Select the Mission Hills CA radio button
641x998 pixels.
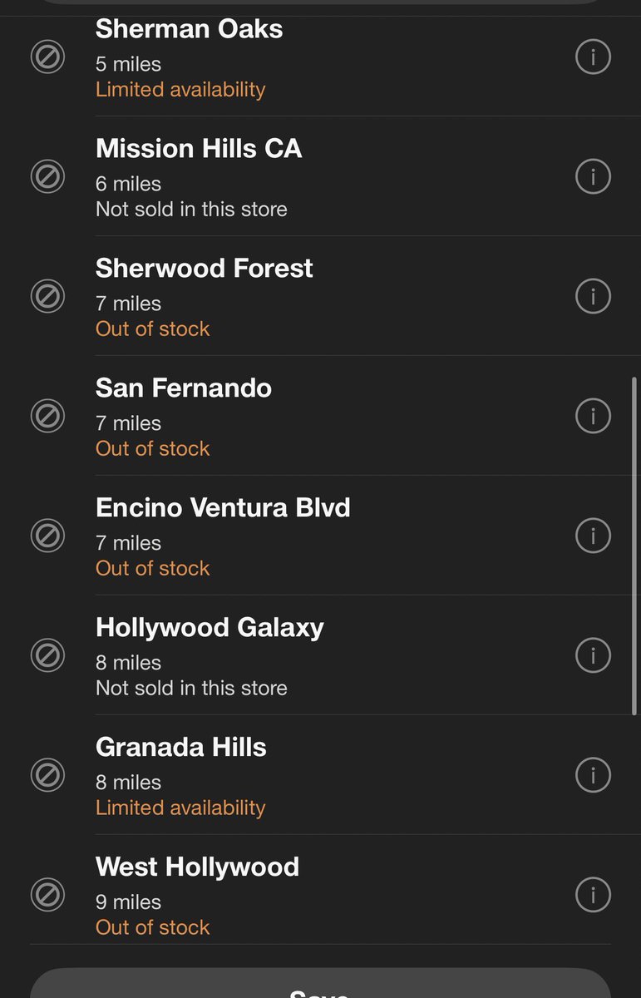point(47,177)
